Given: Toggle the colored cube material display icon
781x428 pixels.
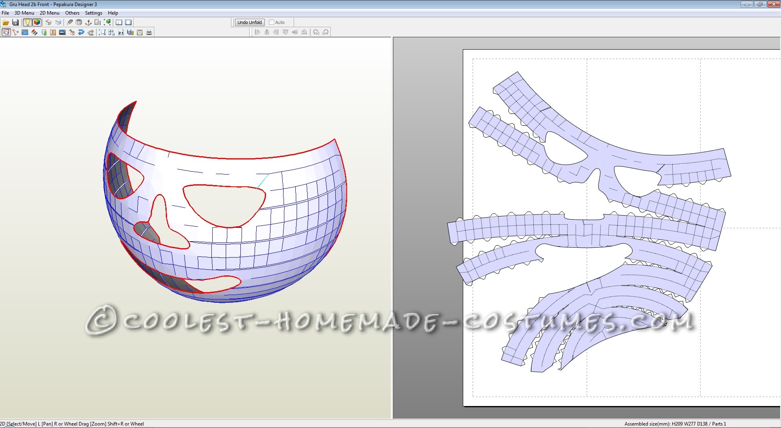Looking at the screenshot, I should (37, 22).
